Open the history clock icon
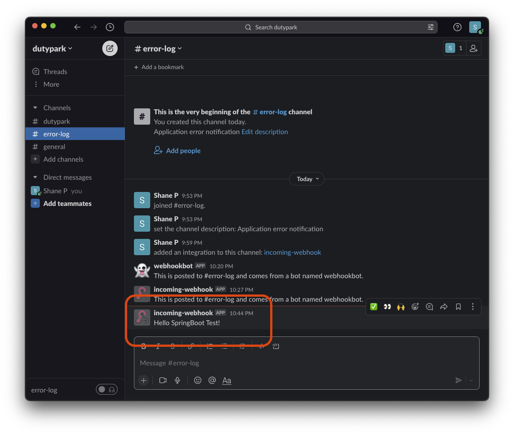Screen dimensions: 514x434 click(110, 27)
